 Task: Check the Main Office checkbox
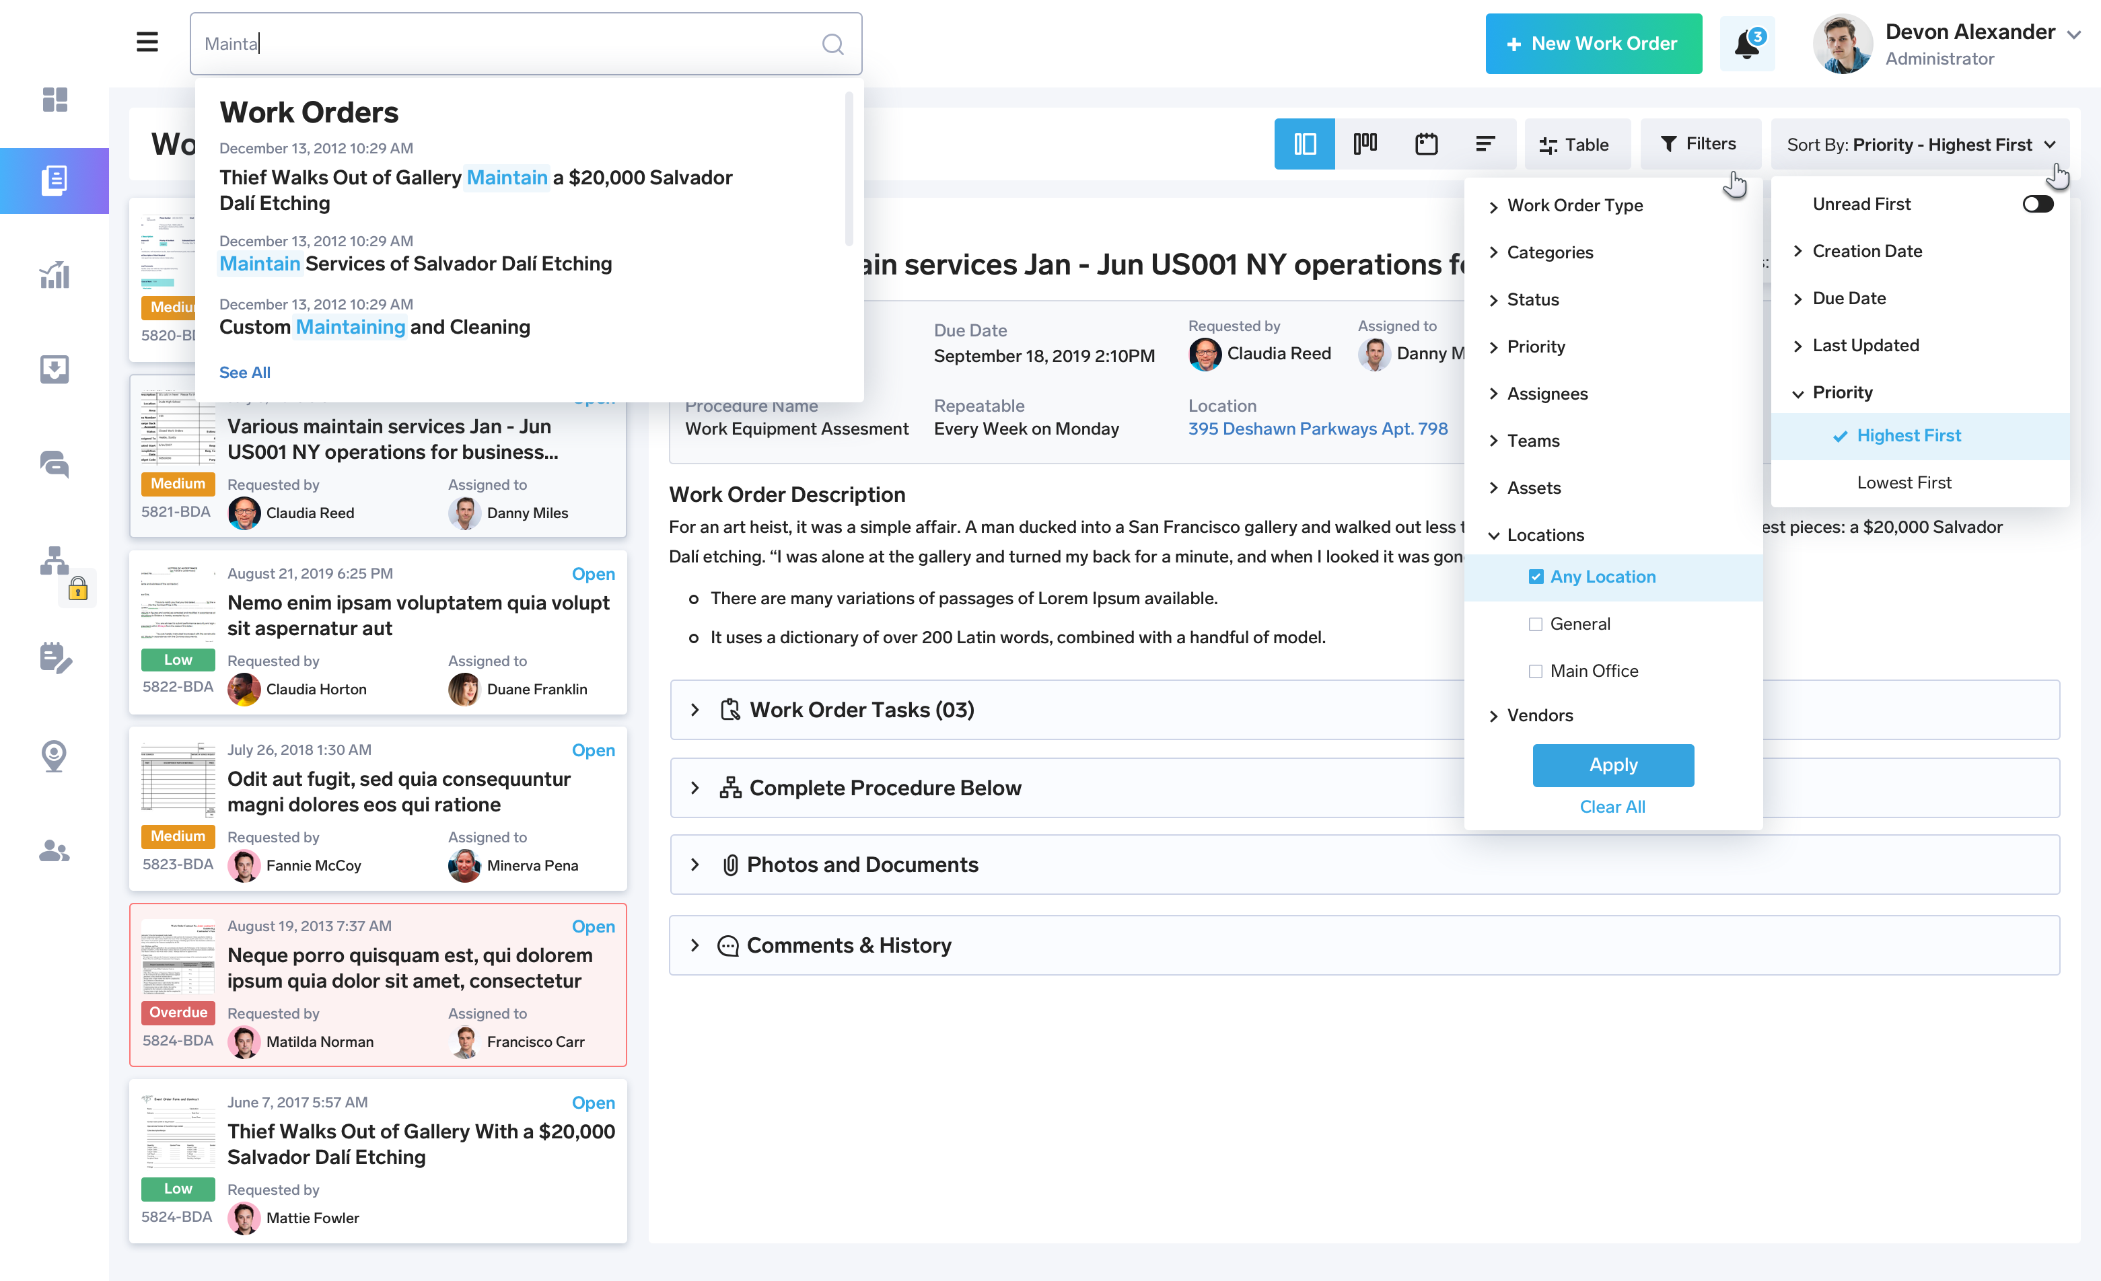[x=1536, y=671]
